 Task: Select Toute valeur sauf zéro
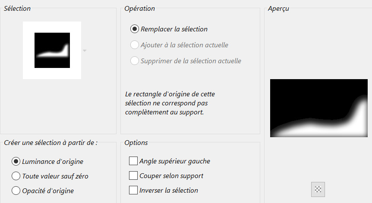point(16,176)
